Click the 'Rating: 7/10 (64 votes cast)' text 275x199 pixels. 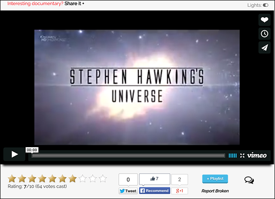point(37,187)
